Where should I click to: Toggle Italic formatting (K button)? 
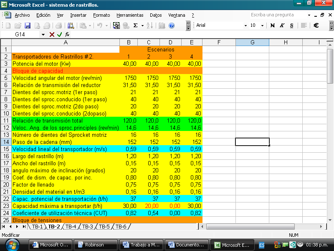282,26
